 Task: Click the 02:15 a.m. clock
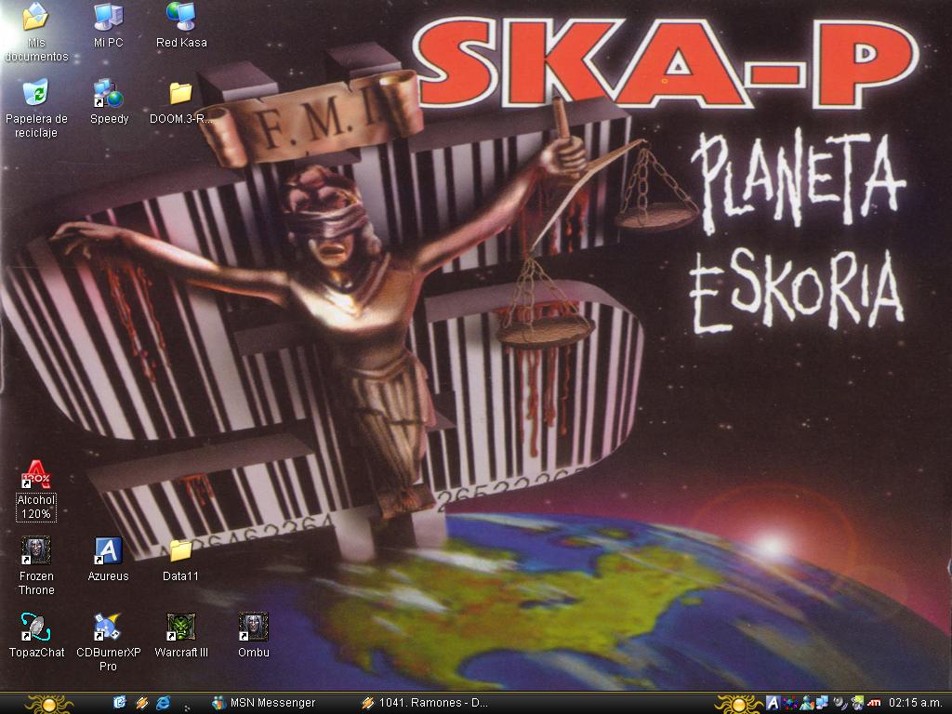click(x=916, y=703)
